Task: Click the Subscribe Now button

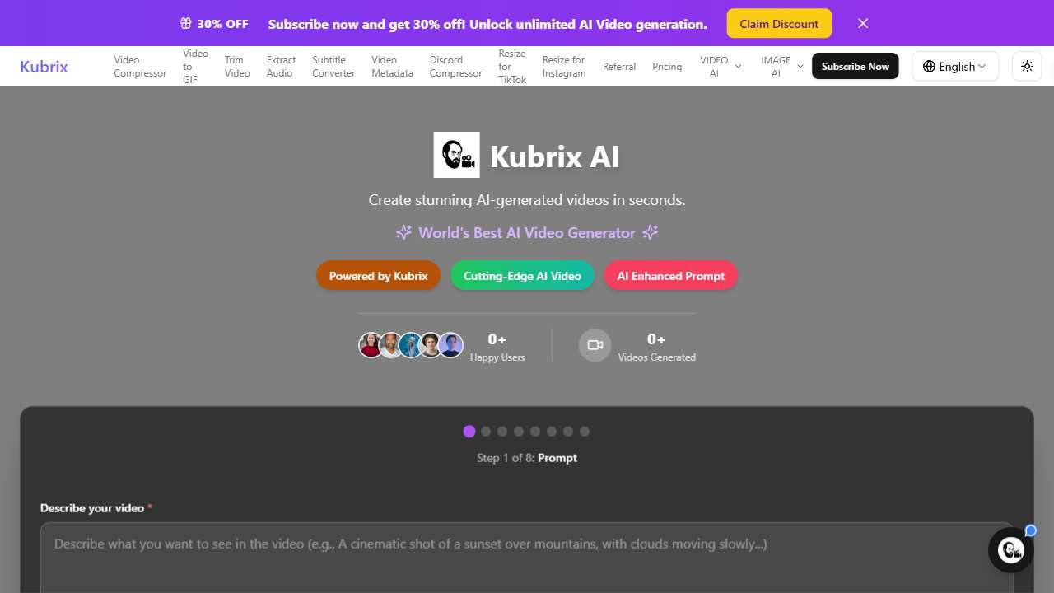Action: click(855, 66)
